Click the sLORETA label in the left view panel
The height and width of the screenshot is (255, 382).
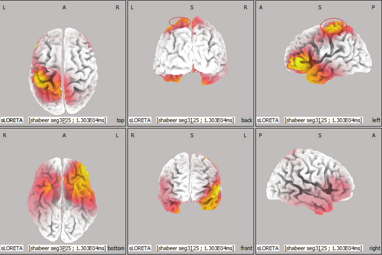(268, 120)
